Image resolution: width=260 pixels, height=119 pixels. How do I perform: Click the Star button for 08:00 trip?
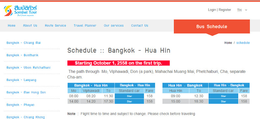[129, 96]
